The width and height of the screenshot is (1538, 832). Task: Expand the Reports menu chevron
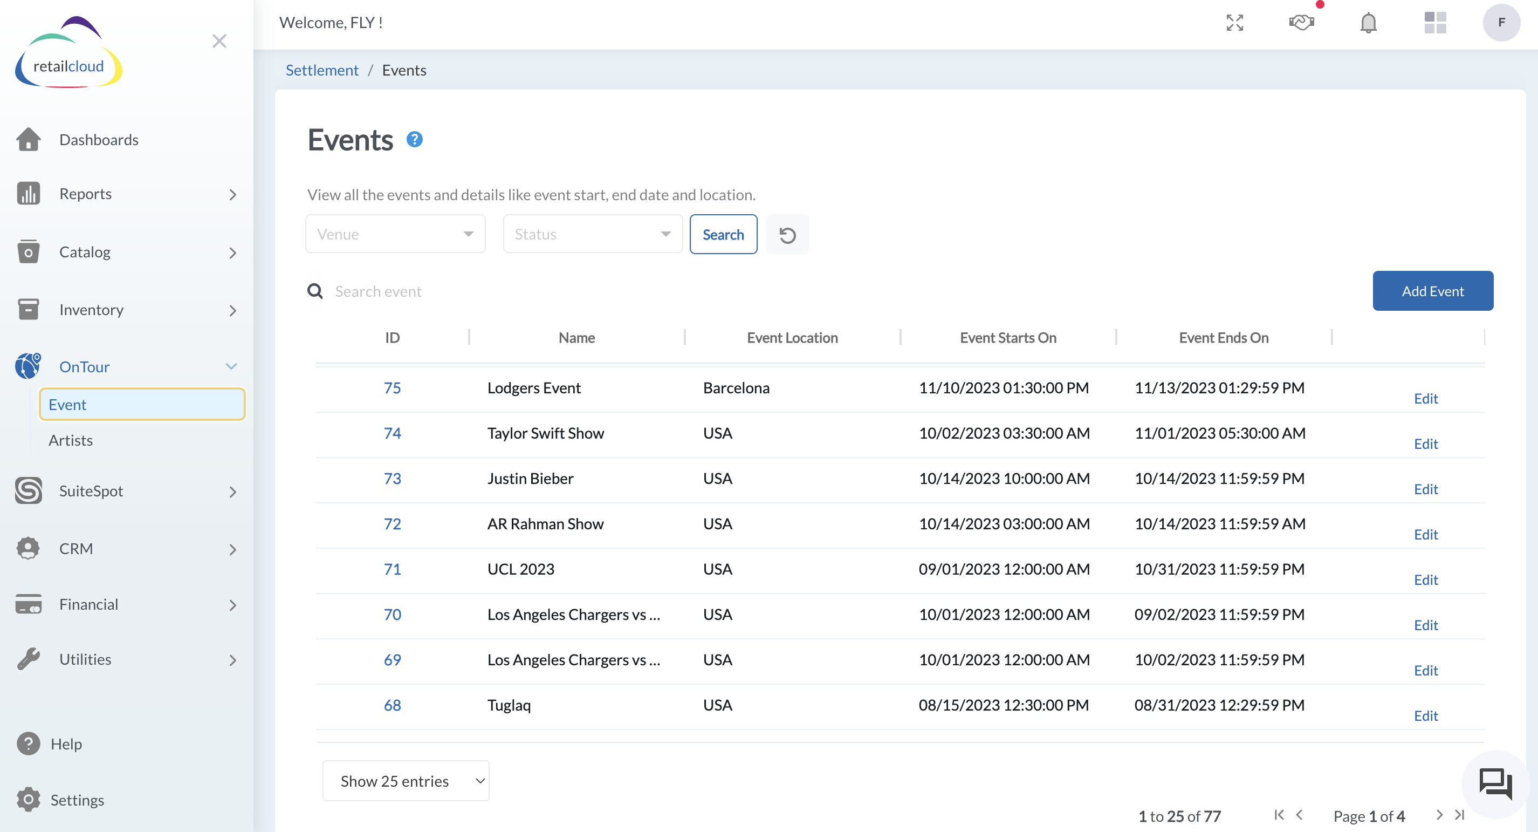tap(233, 194)
